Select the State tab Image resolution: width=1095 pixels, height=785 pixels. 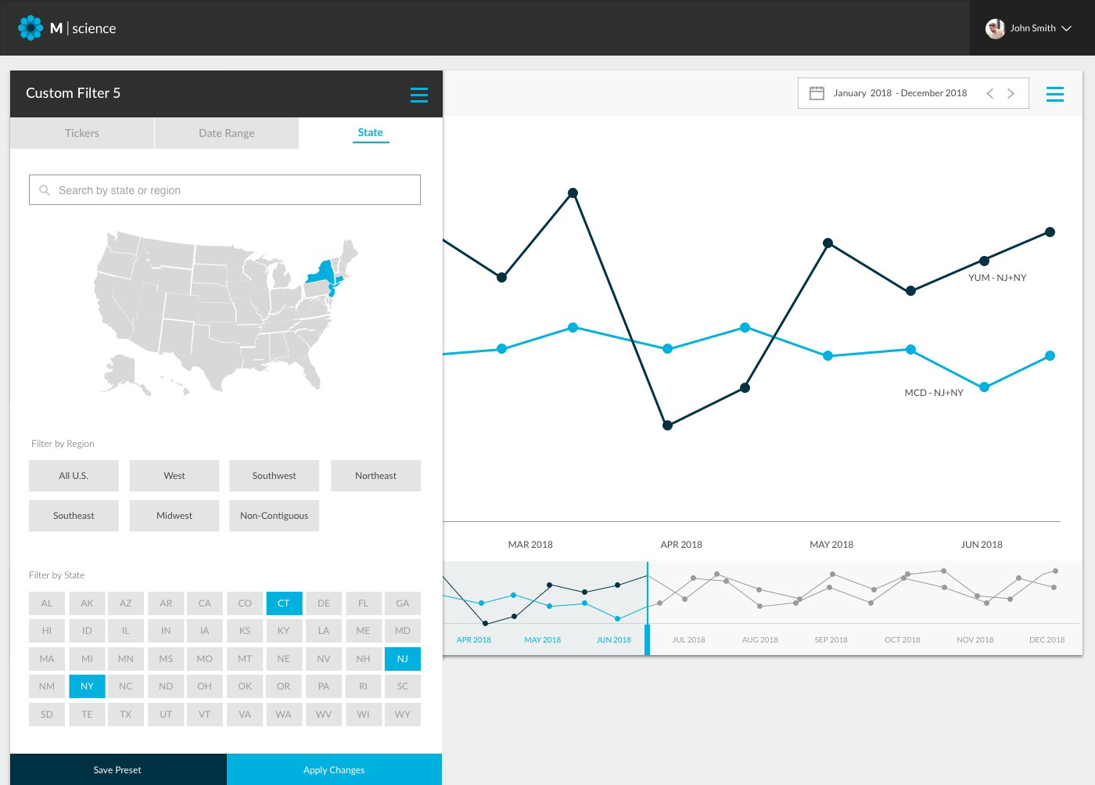coord(371,133)
